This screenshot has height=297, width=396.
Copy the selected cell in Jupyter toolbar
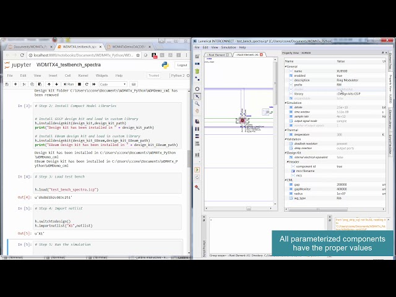pyautogui.click(x=32, y=84)
